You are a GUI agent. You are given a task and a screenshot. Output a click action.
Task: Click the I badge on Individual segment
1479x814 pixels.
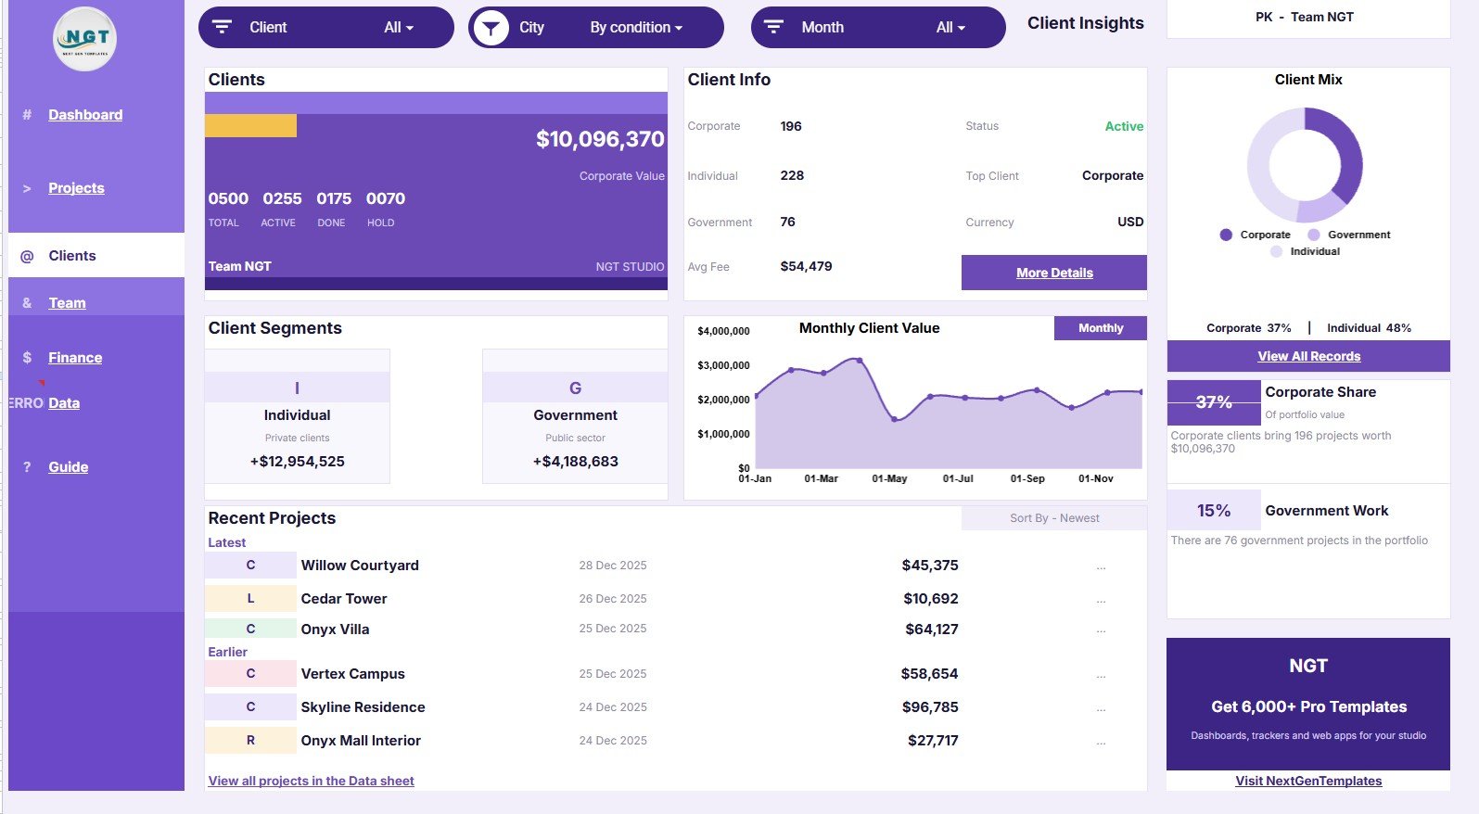point(297,388)
